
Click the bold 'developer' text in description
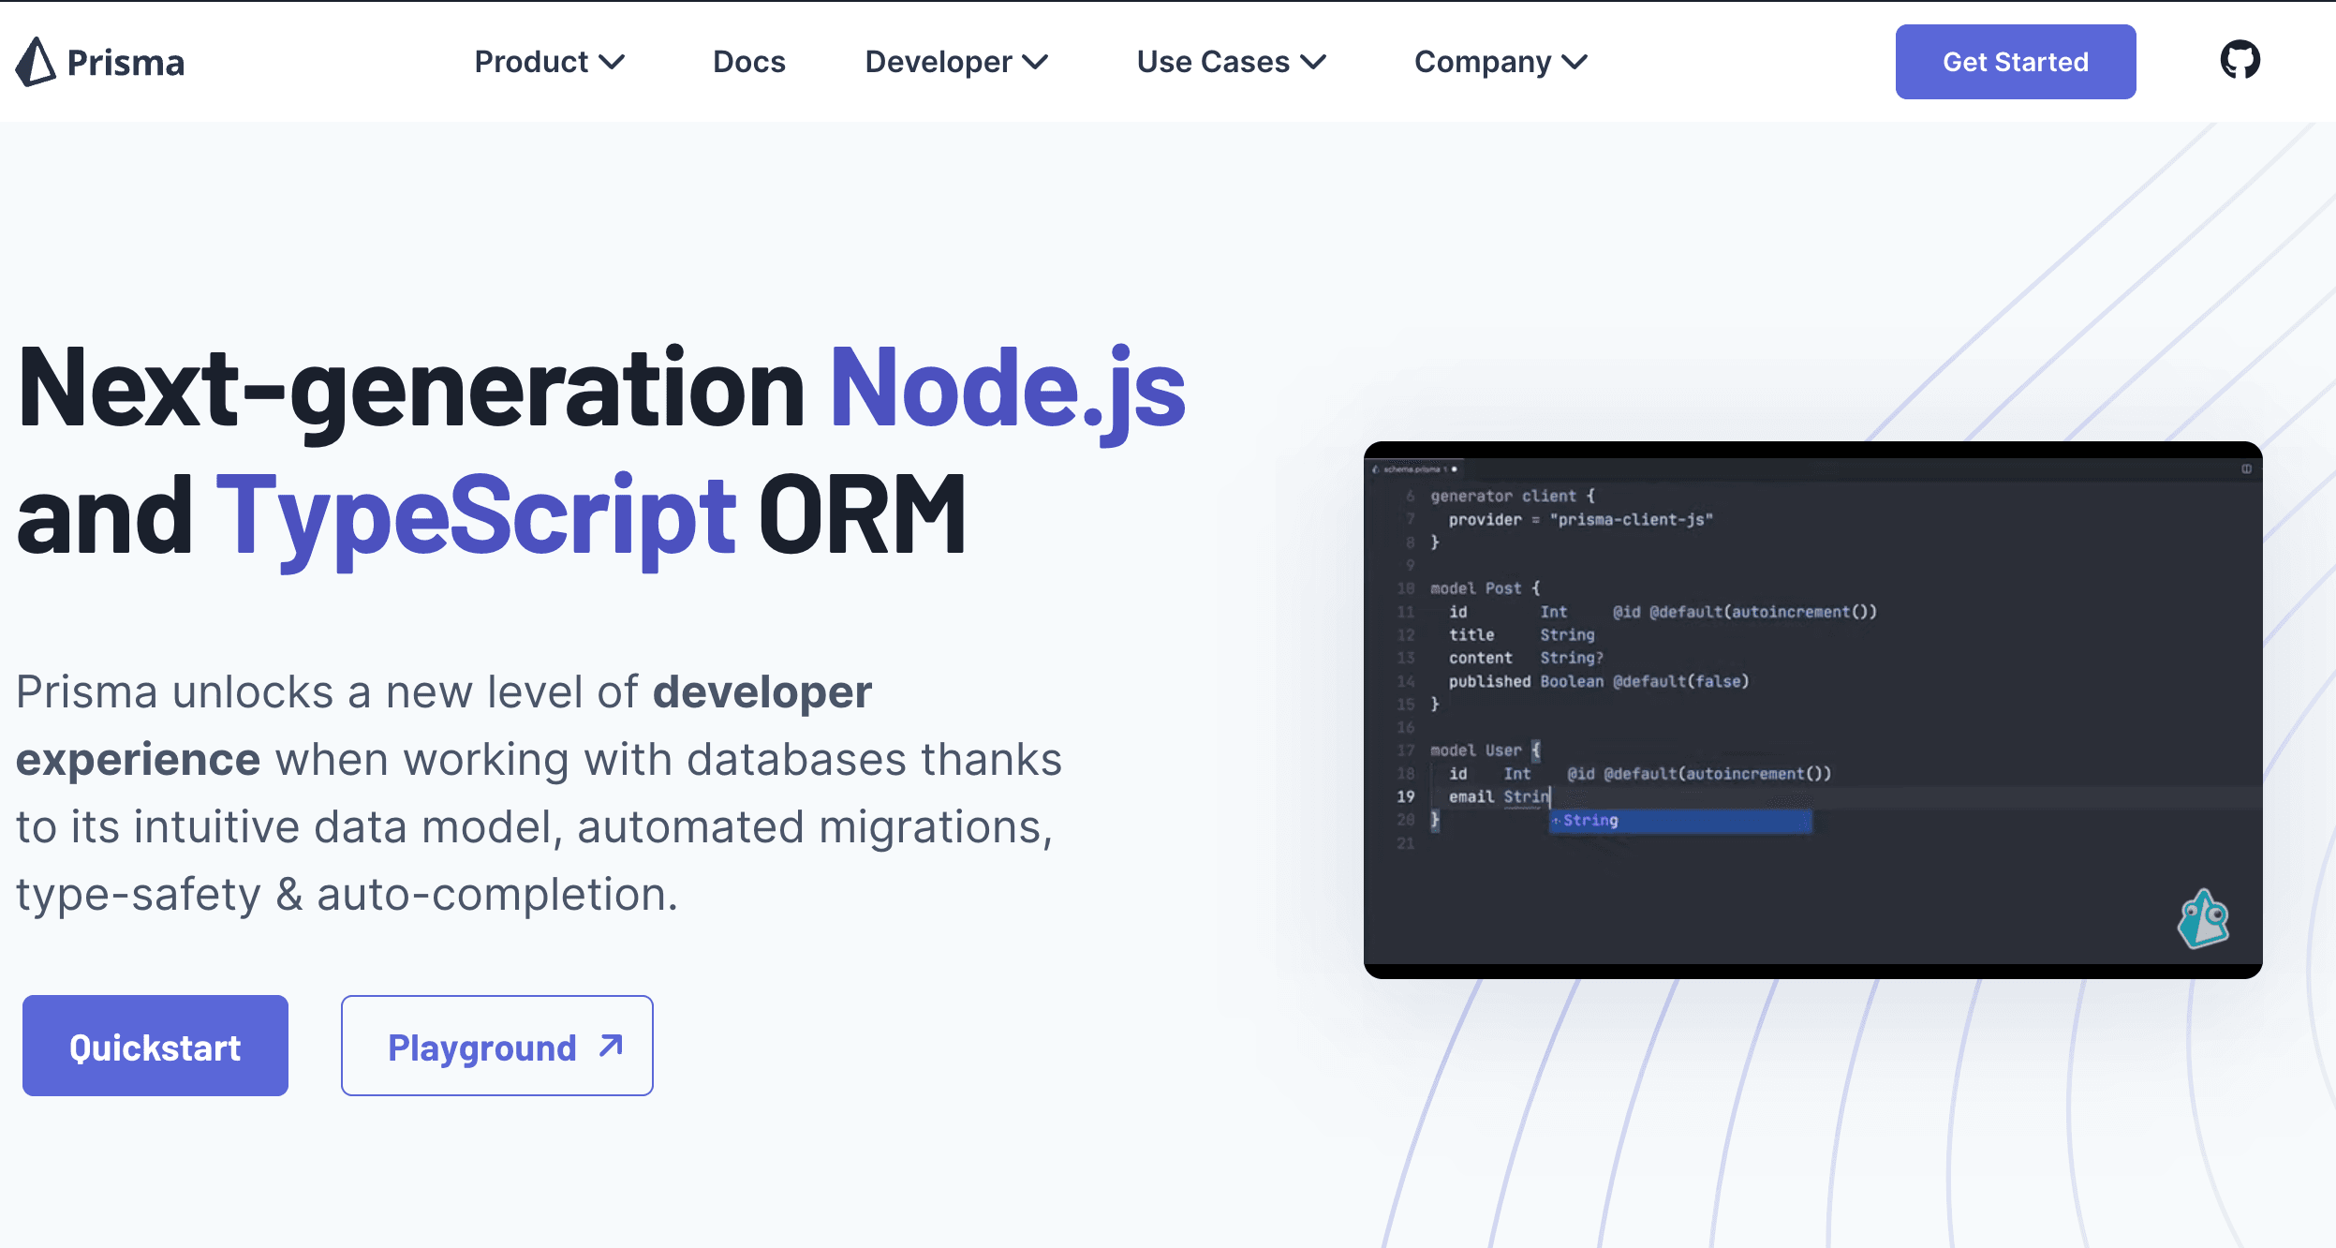(762, 693)
